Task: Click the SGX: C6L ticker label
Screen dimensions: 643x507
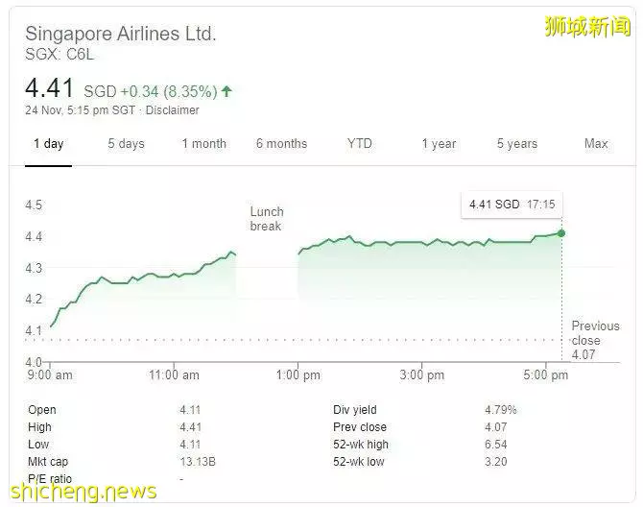Action: tap(60, 55)
